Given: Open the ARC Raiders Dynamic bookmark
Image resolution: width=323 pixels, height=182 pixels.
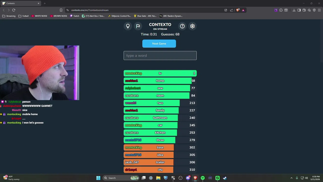Looking at the screenshot, I should point(171,16).
